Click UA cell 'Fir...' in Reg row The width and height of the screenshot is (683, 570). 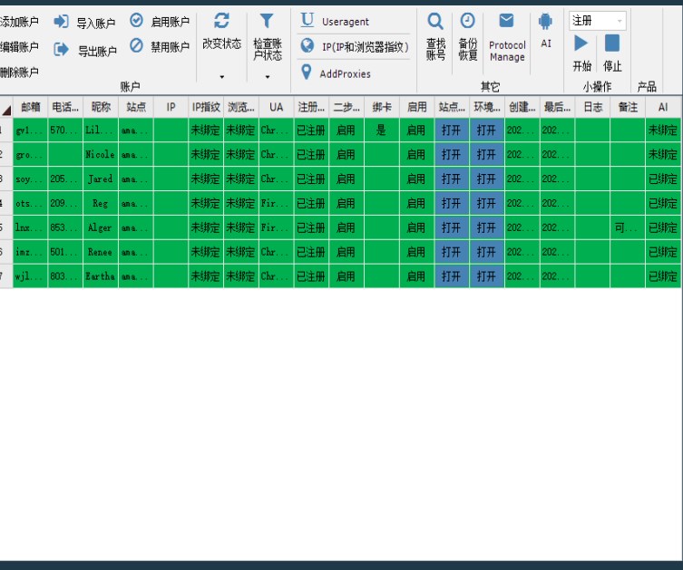(276, 203)
